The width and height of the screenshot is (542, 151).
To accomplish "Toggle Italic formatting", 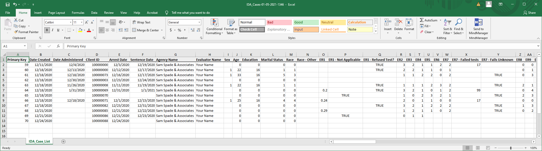I will coord(52,30).
